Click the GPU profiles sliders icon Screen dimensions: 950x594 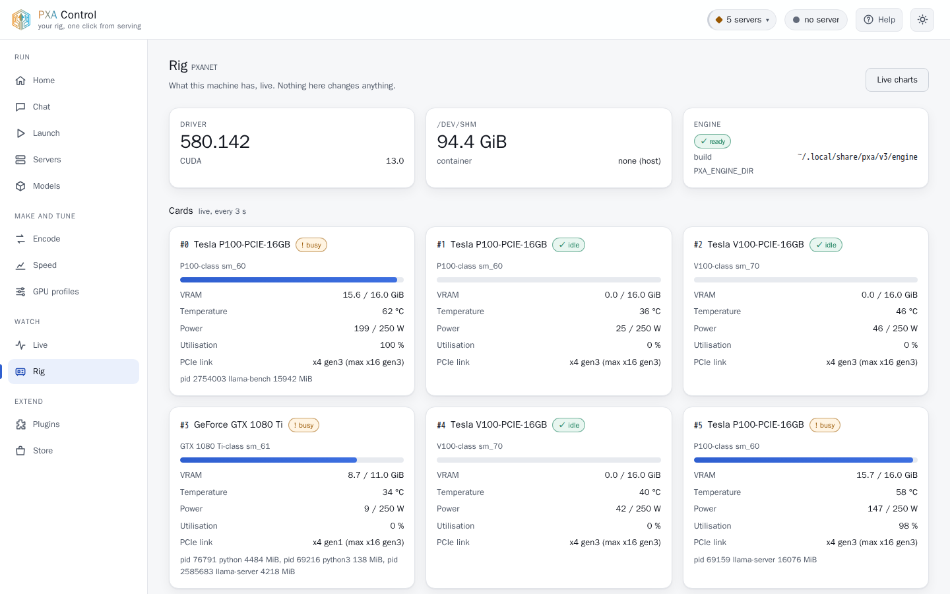(x=20, y=292)
